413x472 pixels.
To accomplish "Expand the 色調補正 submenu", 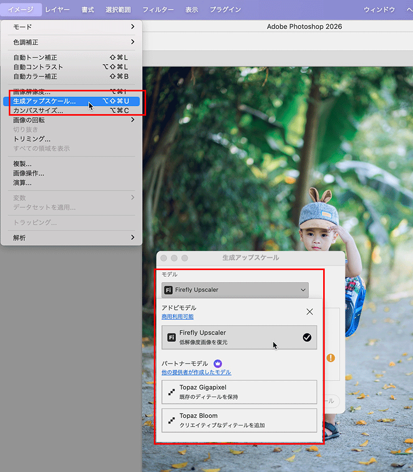I will (x=71, y=42).
